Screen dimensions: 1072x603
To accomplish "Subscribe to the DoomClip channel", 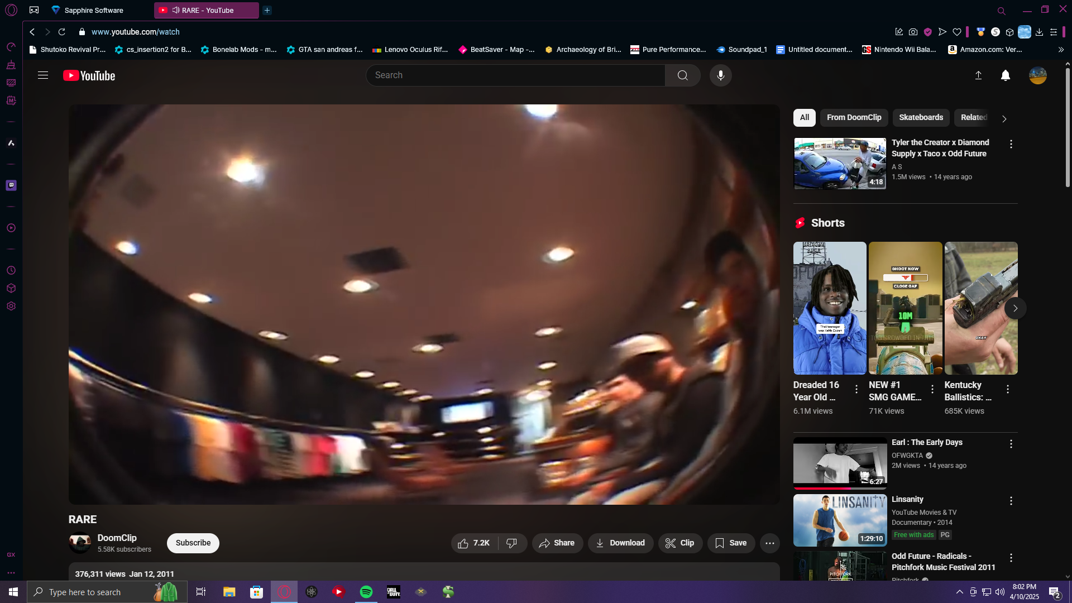I will click(x=193, y=543).
